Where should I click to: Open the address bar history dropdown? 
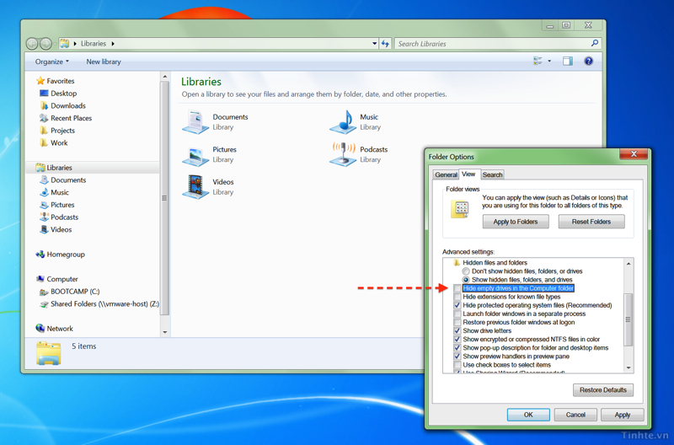pos(374,44)
